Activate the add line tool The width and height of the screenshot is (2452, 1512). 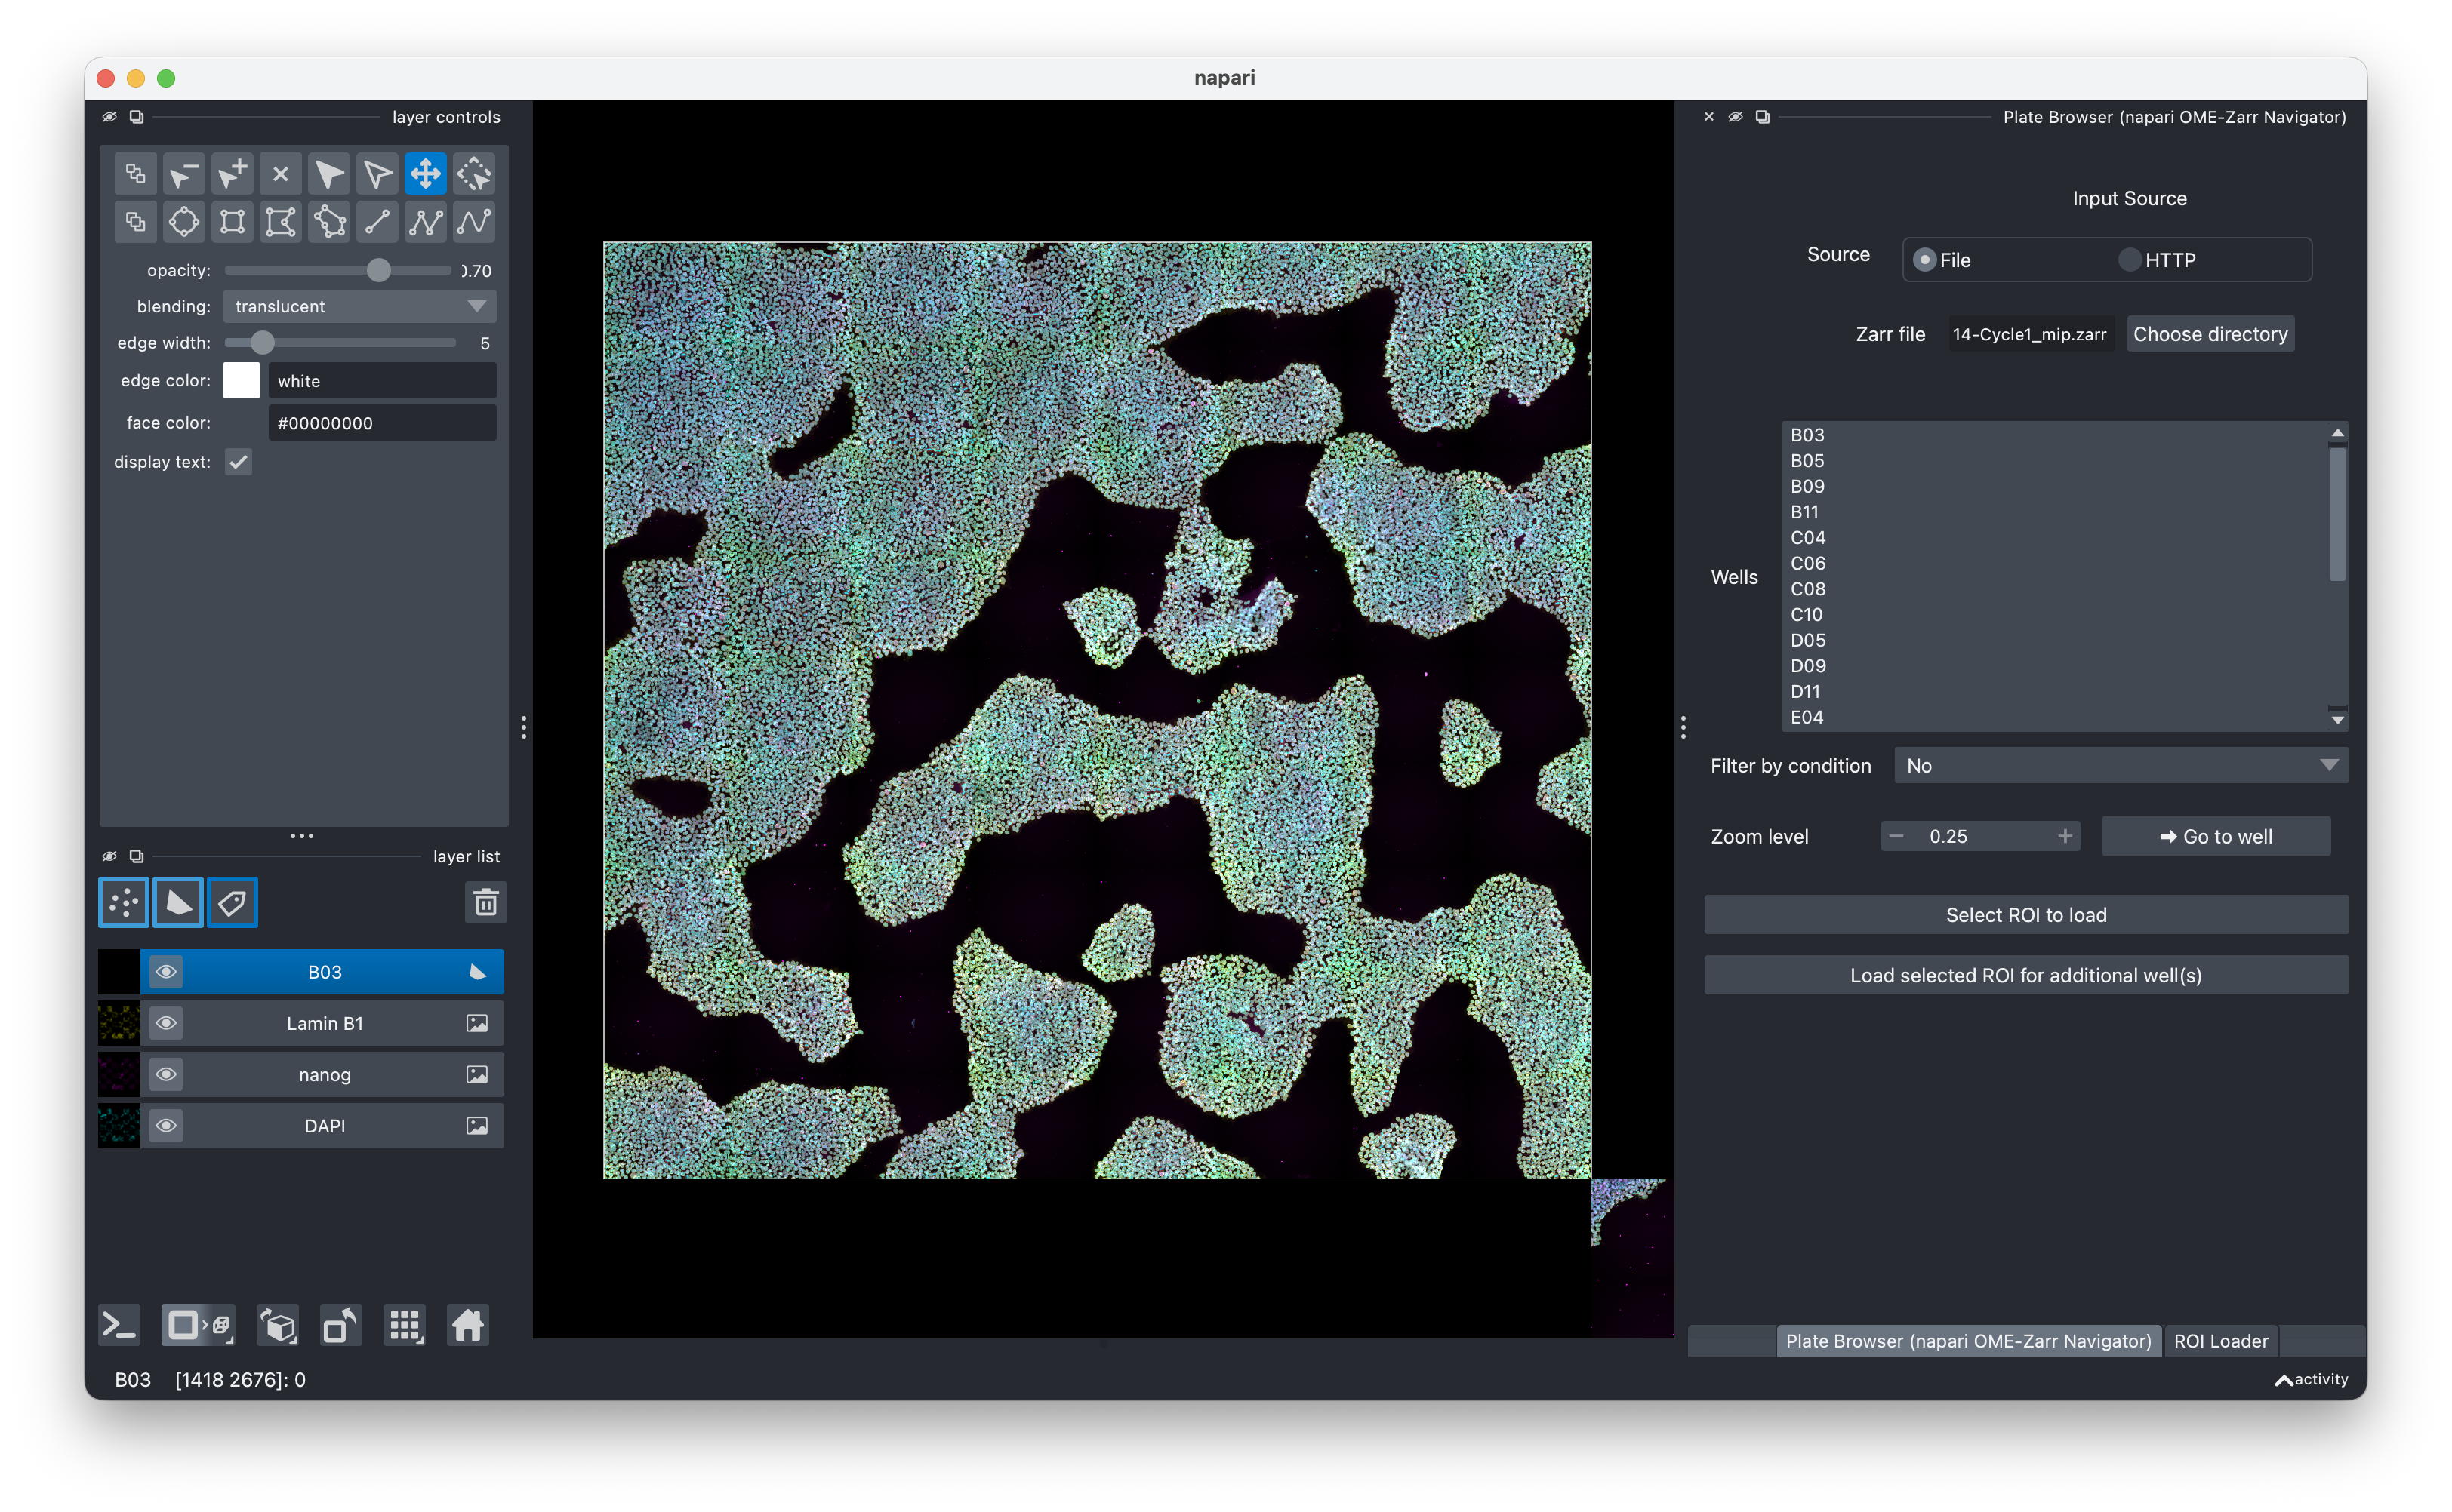pos(377,222)
